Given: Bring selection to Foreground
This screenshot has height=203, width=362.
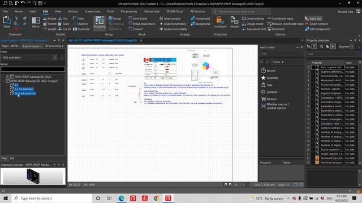Looking at the screenshot, I should [200, 19].
